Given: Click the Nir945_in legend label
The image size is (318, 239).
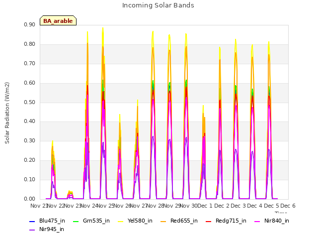Looking at the screenshot, I should 52,229.
